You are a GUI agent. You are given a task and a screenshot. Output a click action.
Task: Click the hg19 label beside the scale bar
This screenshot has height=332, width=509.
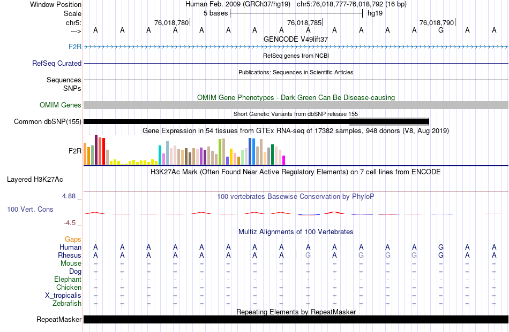[x=375, y=13]
